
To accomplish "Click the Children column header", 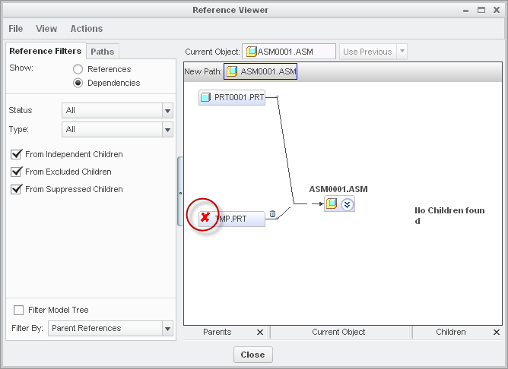I will tap(451, 332).
